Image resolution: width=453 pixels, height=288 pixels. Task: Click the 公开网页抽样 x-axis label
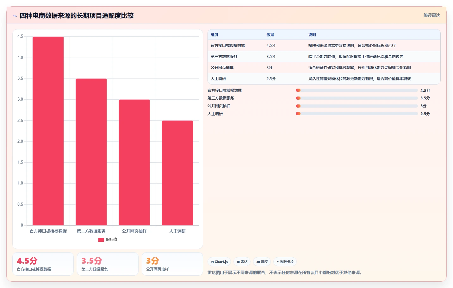(x=134, y=231)
